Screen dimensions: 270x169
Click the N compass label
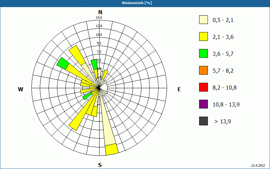click(100, 12)
